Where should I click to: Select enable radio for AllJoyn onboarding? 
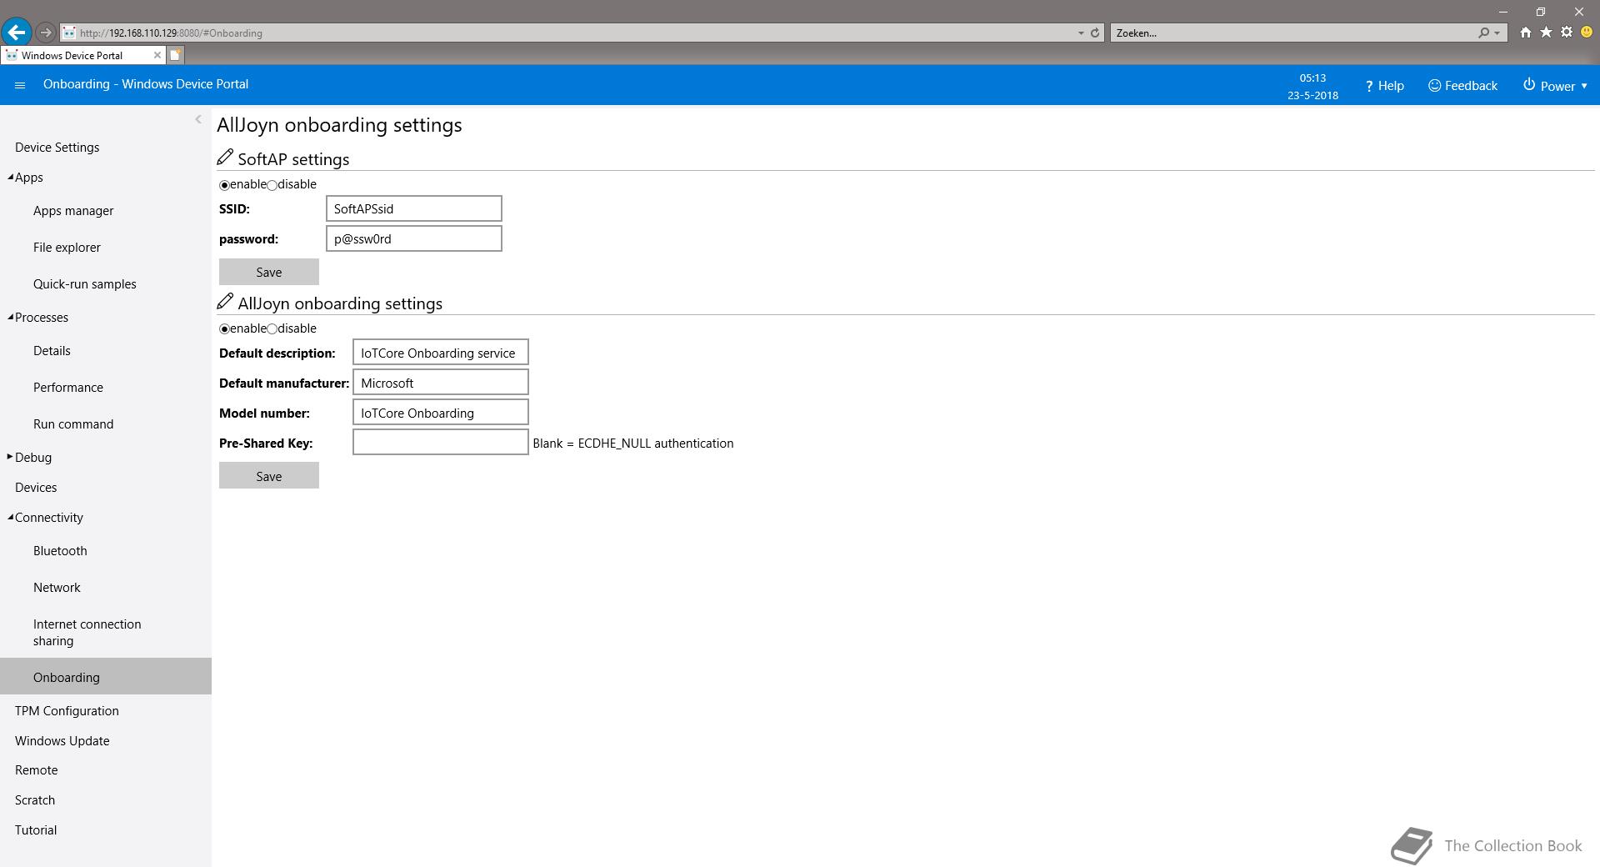(x=224, y=329)
